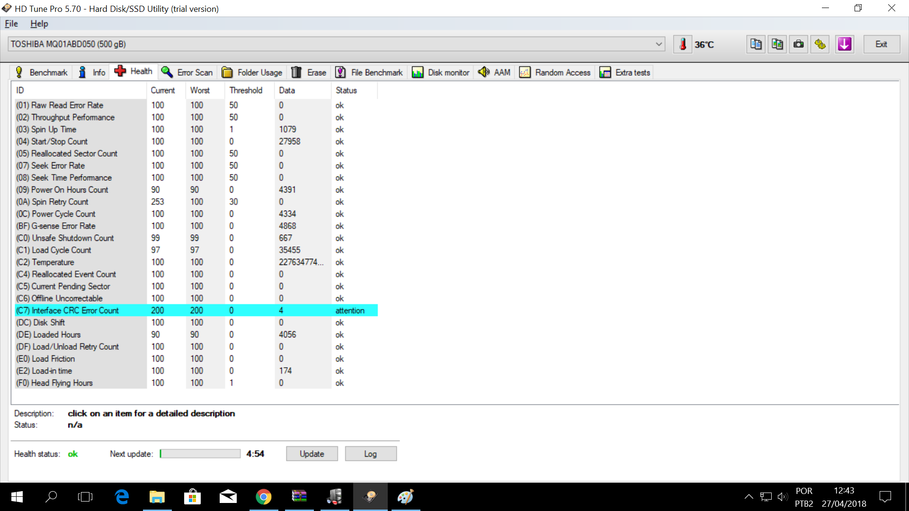909x511 pixels.
Task: Select the (E2) Load-in time row
Action: click(x=196, y=370)
